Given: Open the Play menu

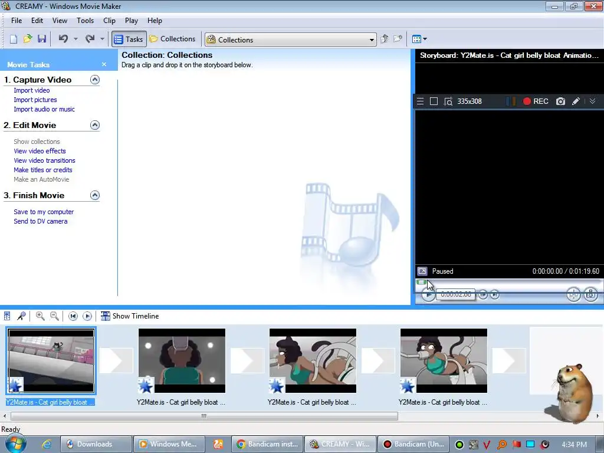Looking at the screenshot, I should pos(132,21).
